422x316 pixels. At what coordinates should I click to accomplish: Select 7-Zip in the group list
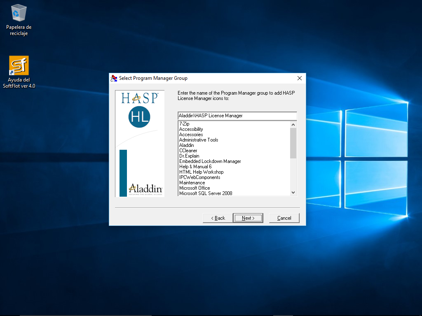click(x=184, y=124)
